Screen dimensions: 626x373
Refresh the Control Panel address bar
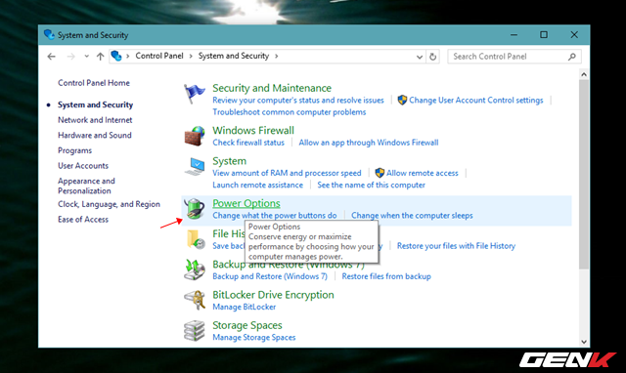pyautogui.click(x=432, y=57)
